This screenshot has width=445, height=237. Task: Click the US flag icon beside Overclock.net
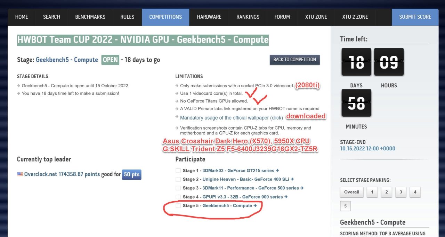coord(20,174)
